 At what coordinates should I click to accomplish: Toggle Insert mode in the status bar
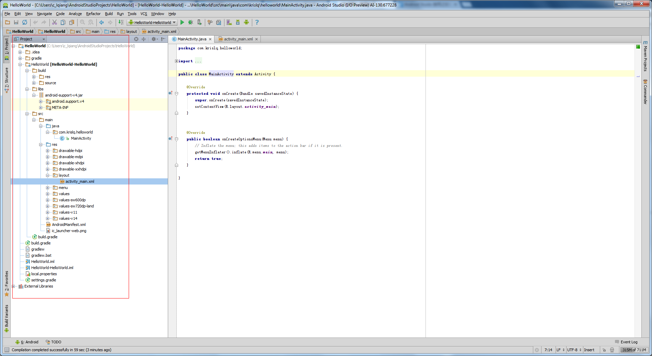pos(589,350)
